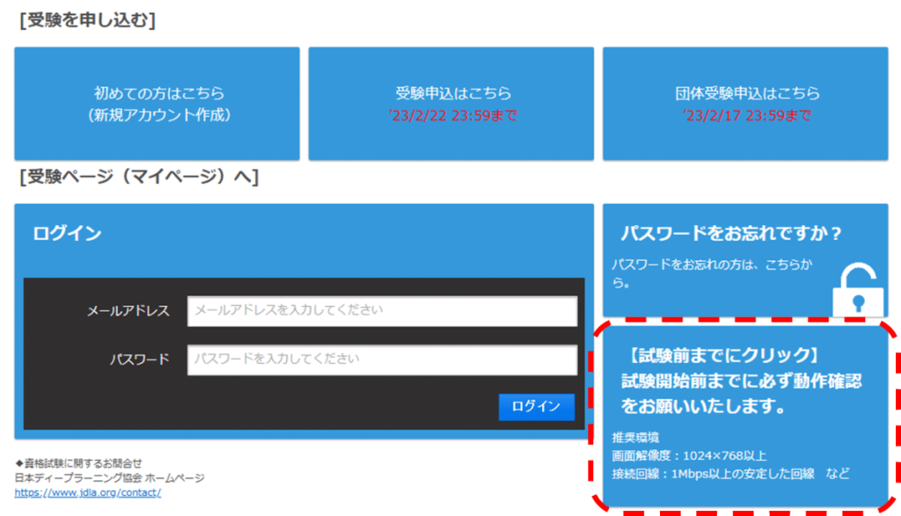This screenshot has width=901, height=516.
Task: Click the ログイン panel heading
Action: coord(67,233)
